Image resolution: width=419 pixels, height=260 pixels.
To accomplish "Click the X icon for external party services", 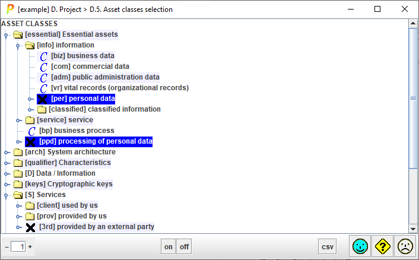I will pyautogui.click(x=30, y=227).
